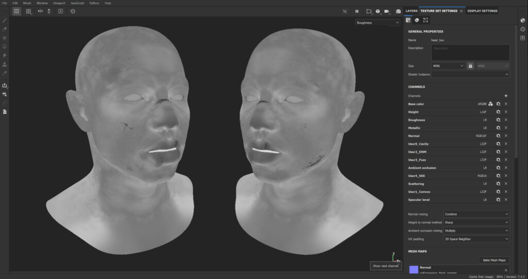
Task: Click the add channel plus icon
Action: click(x=506, y=96)
